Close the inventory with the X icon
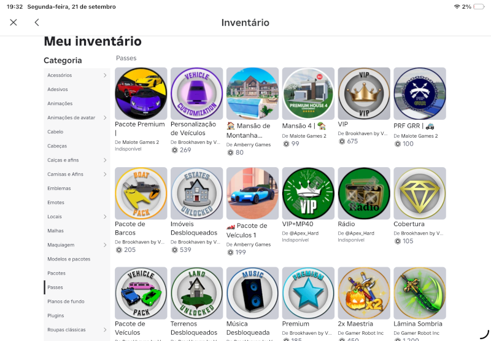 [14, 22]
